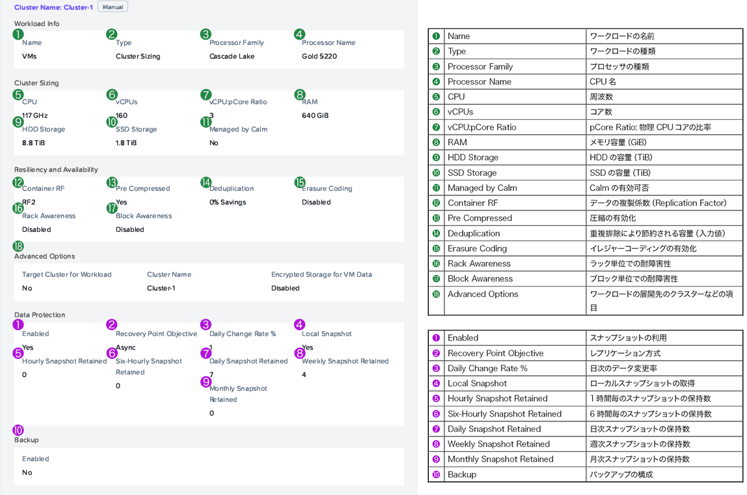Click purple badge 2 beside Recovery Point Objective field
747x495 pixels.
pyautogui.click(x=112, y=324)
